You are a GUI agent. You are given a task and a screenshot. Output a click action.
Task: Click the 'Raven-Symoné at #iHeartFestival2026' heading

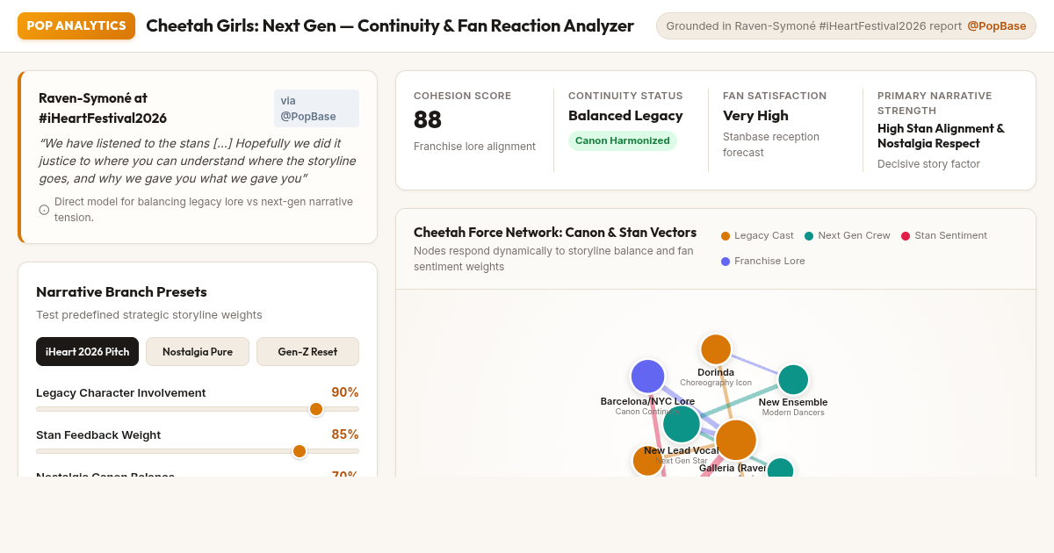click(x=103, y=108)
